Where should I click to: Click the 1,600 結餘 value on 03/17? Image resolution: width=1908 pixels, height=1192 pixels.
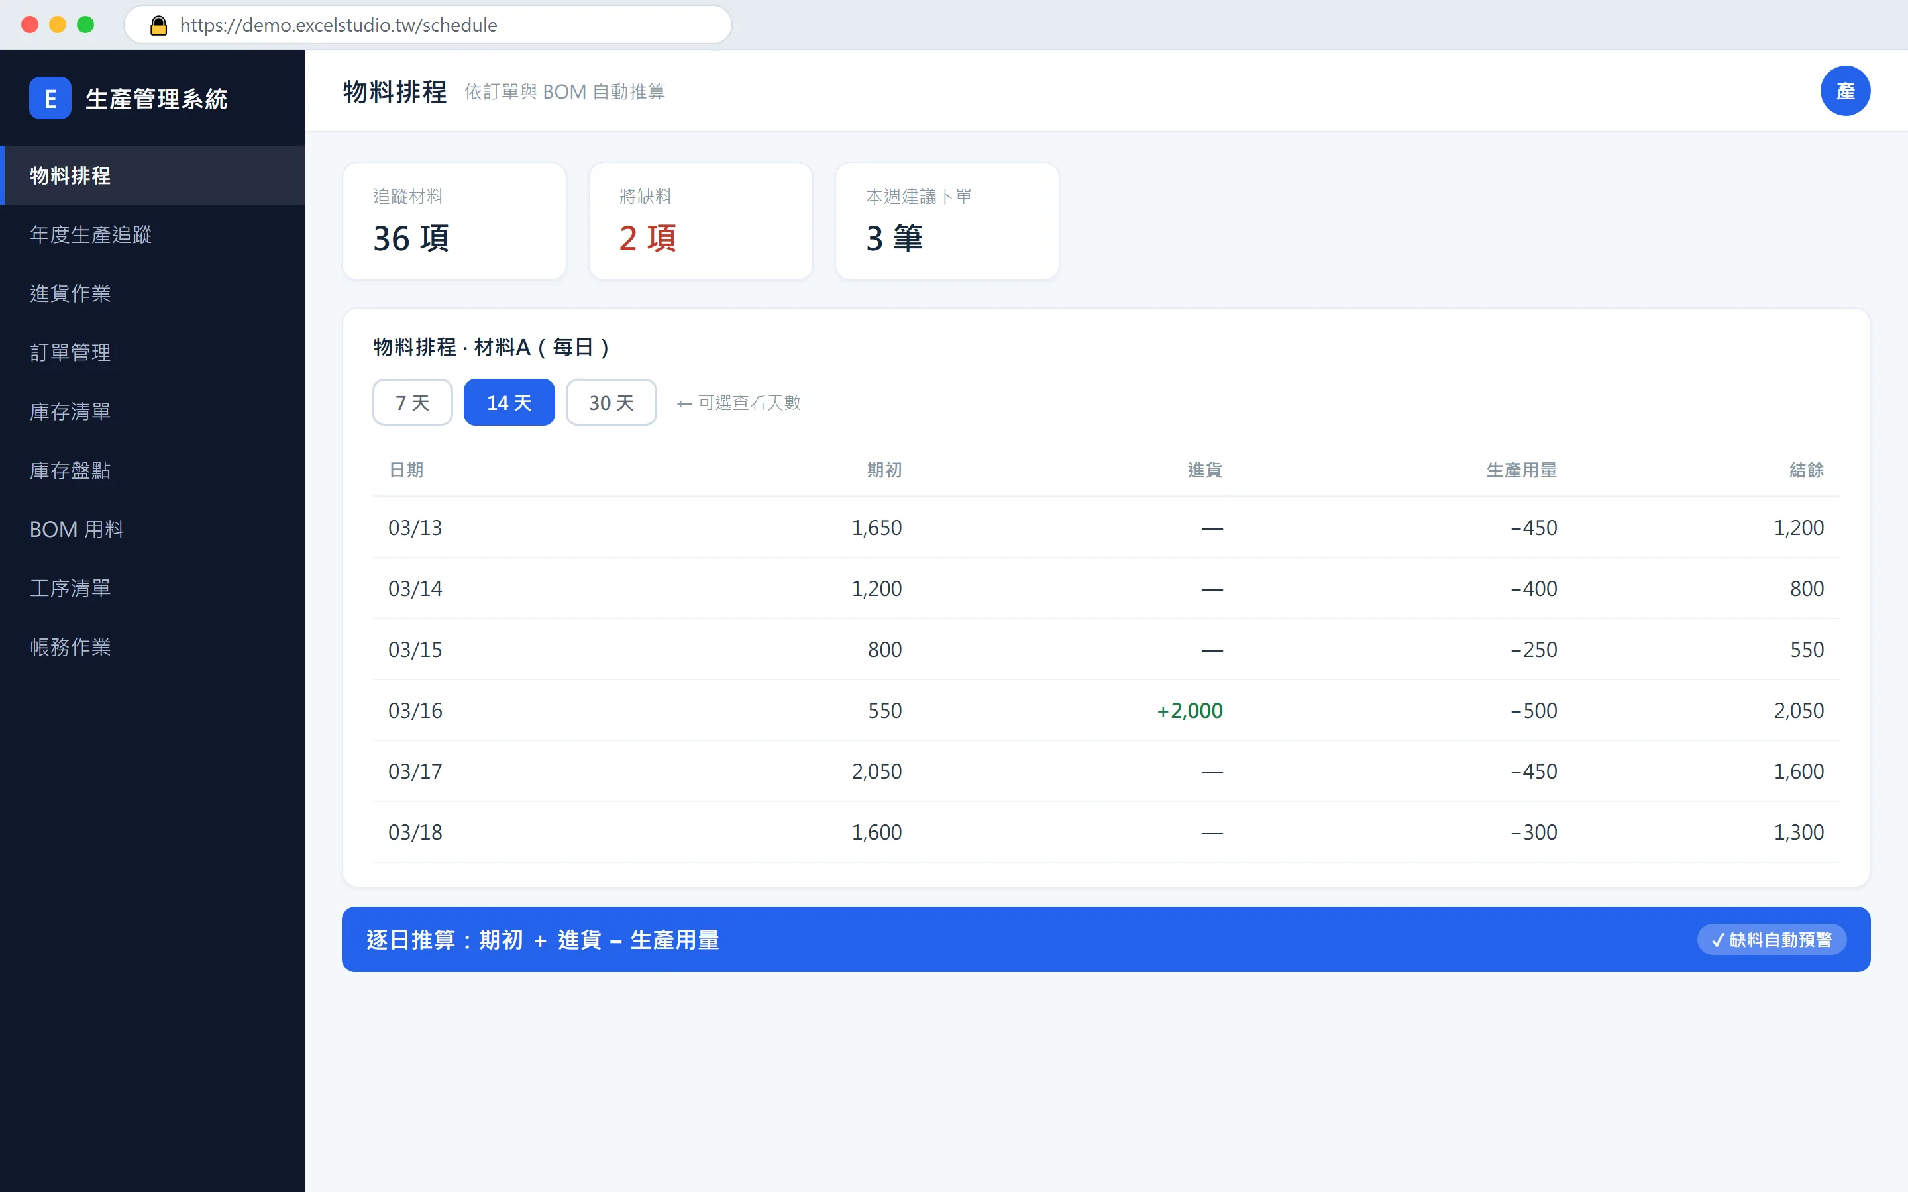point(1799,771)
